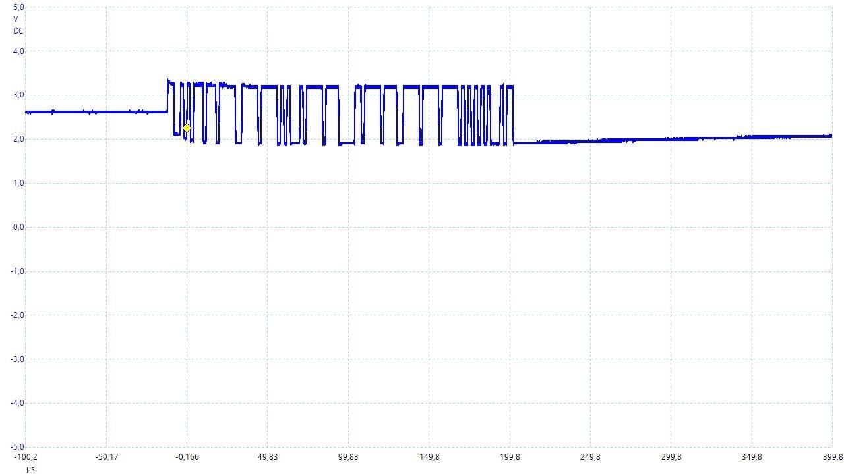Select the yellow diamond trigger marker

(x=187, y=128)
